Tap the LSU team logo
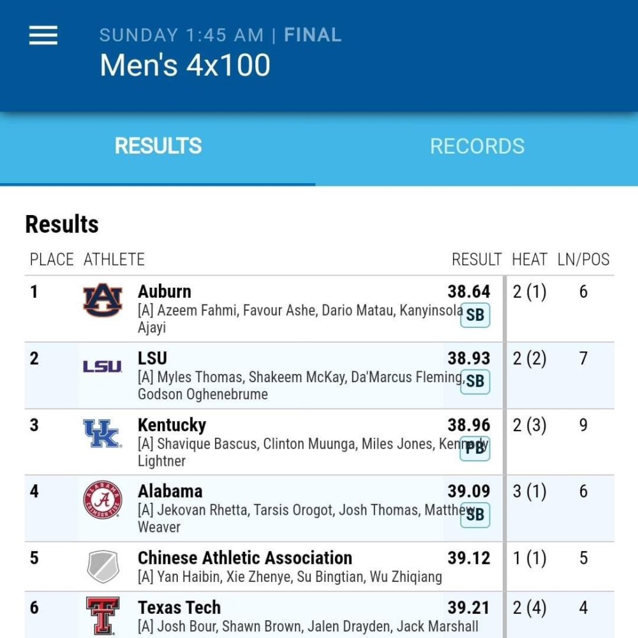This screenshot has width=638, height=638. pyautogui.click(x=103, y=366)
